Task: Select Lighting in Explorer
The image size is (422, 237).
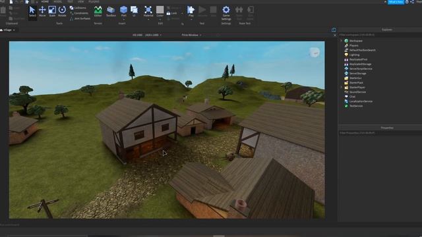Action: point(354,55)
